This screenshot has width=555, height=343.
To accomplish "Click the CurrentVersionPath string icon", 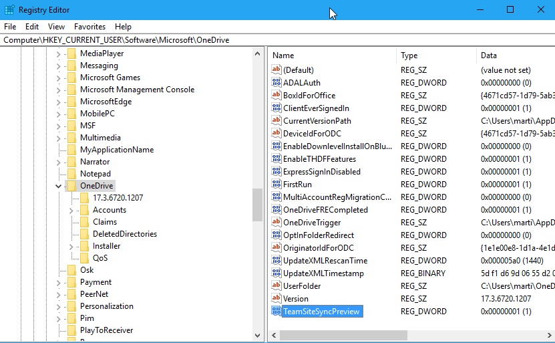I will click(276, 120).
